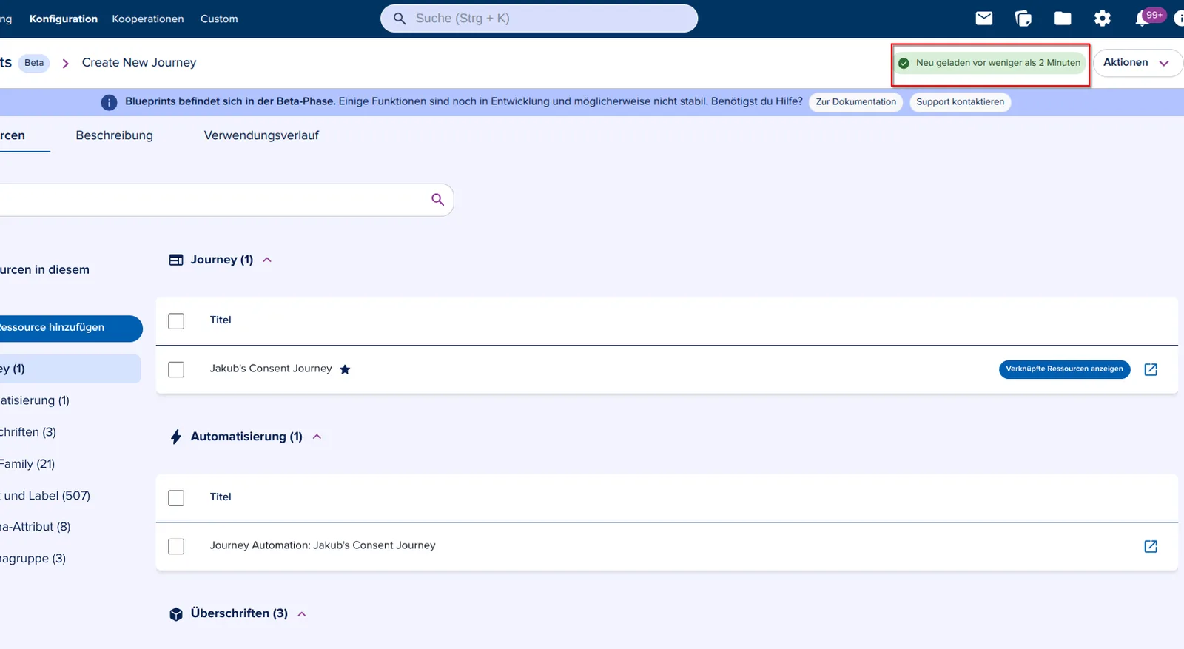Click the Journey section table icon
Screen dimensions: 1184x649
tap(176, 260)
